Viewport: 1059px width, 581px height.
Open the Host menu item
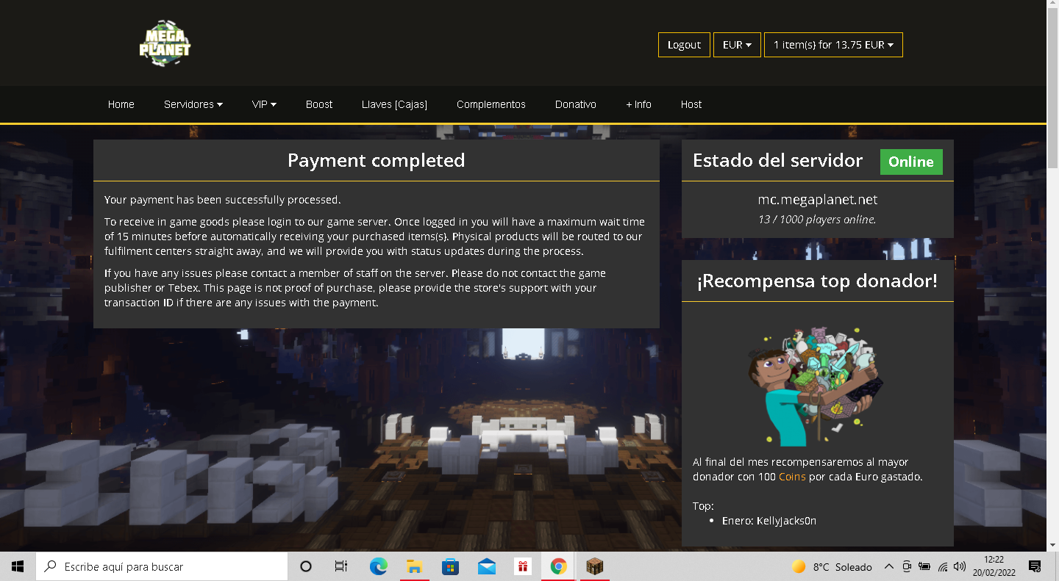(691, 104)
